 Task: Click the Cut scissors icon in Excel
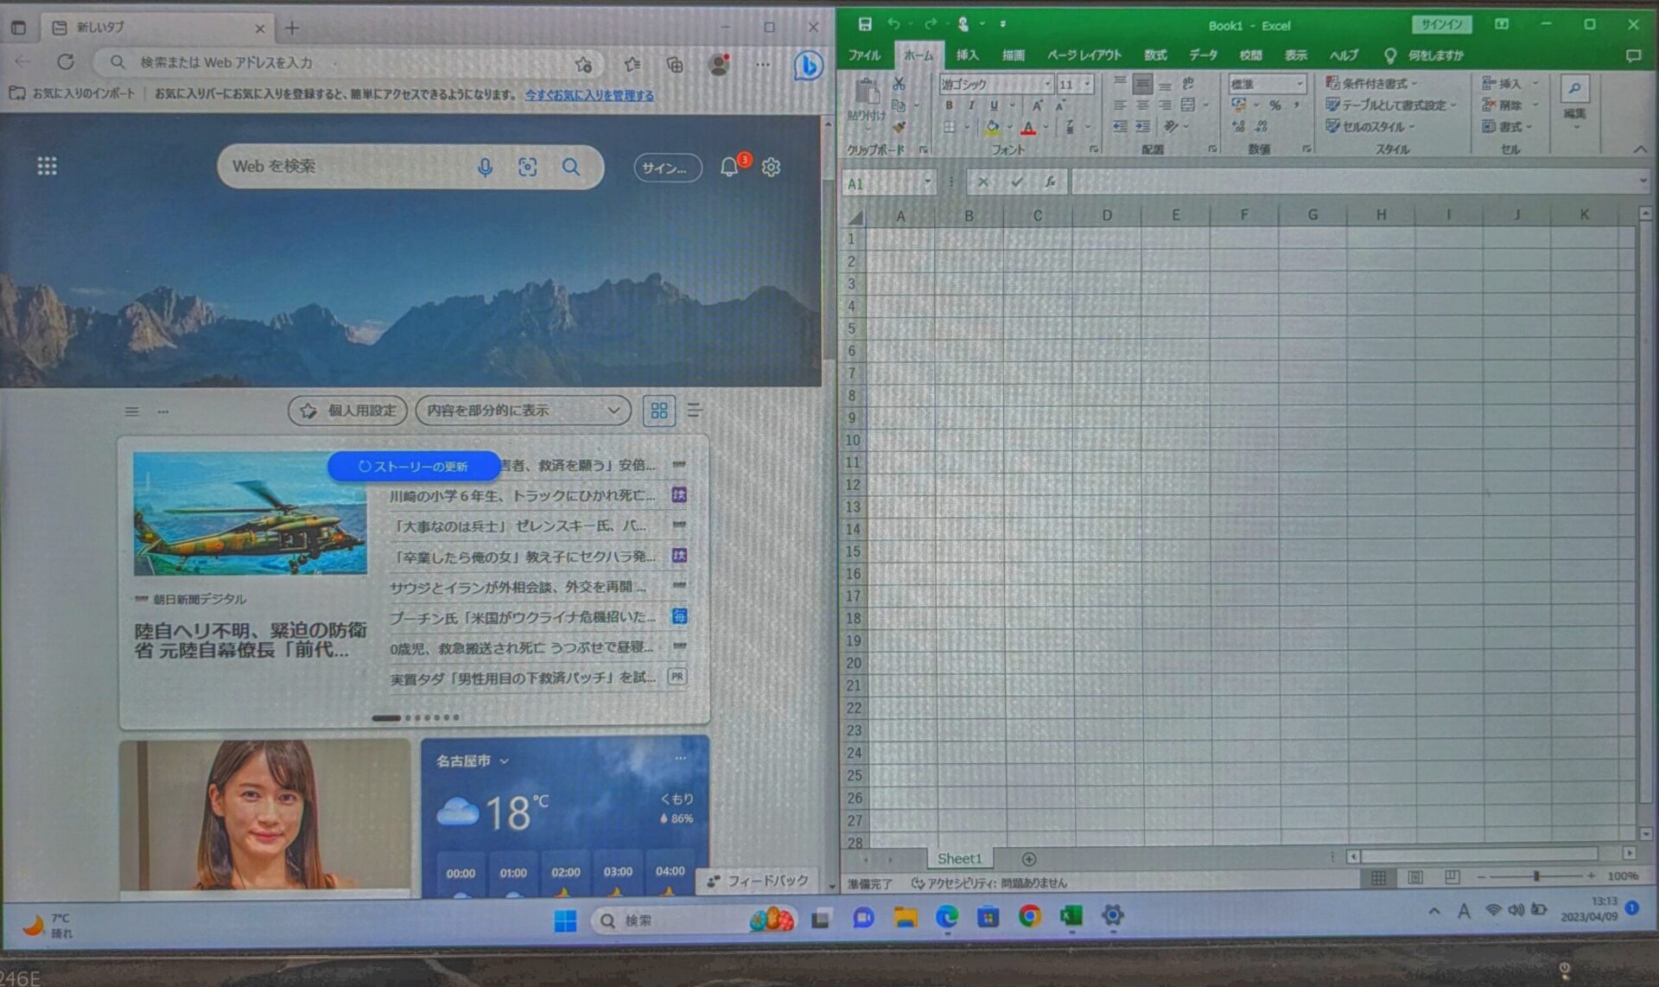click(x=899, y=84)
